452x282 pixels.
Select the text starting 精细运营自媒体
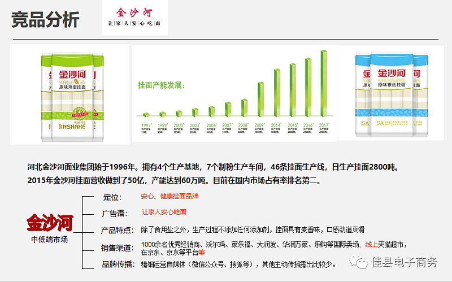(238, 264)
